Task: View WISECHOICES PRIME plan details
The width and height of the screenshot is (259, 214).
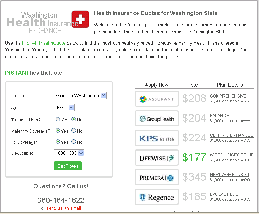Action: point(231,155)
